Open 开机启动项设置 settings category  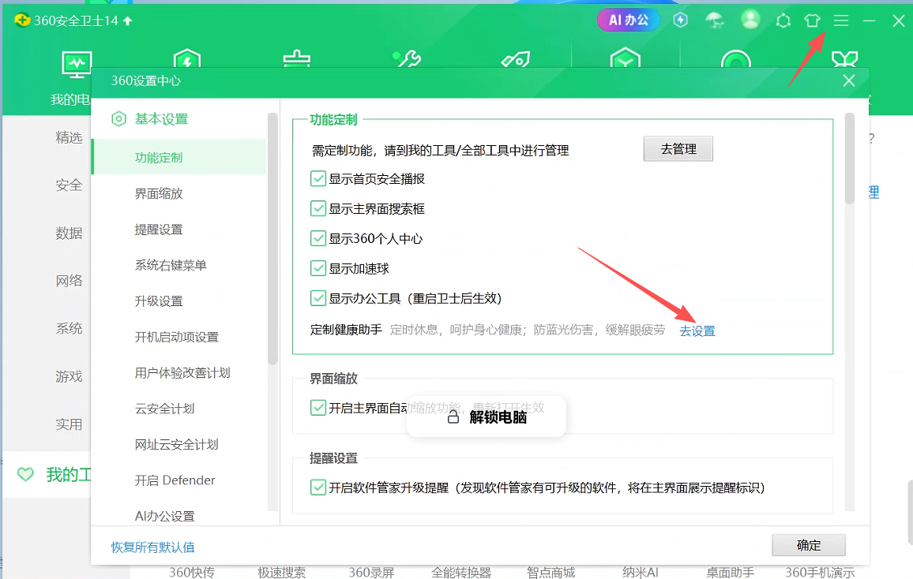pyautogui.click(x=176, y=337)
